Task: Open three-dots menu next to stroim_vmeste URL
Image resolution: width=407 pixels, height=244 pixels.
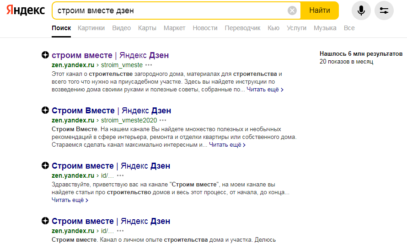Action: point(149,65)
